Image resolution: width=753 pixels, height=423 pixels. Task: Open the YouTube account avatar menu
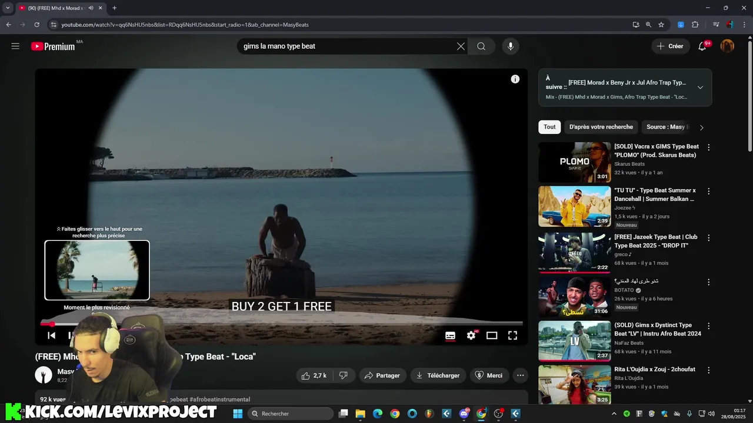(x=727, y=46)
